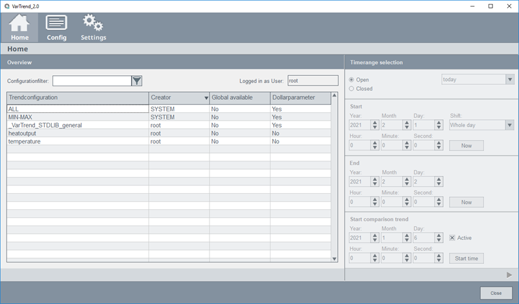Click the End Month stepper arrows
Image resolution: width=519 pixels, height=304 pixels.
[407, 181]
